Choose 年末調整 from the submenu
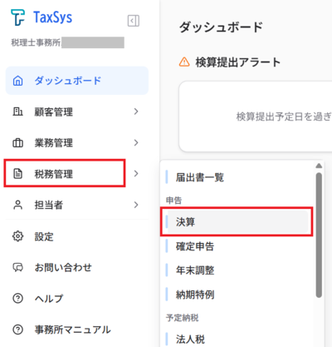 (195, 270)
